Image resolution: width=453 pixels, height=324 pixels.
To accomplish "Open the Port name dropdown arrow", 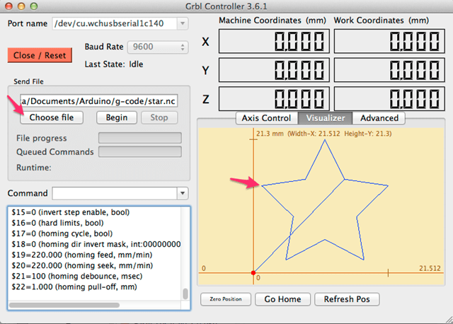I will [x=183, y=23].
